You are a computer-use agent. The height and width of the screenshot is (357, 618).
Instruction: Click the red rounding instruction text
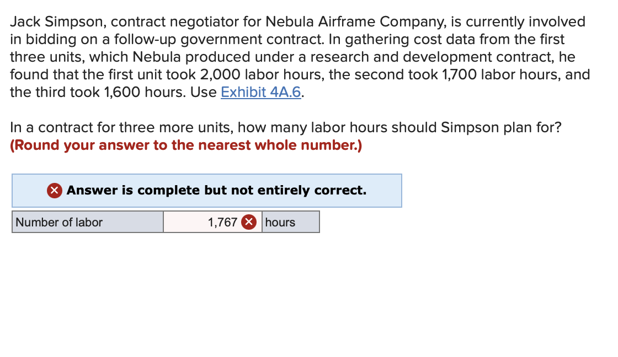click(185, 145)
